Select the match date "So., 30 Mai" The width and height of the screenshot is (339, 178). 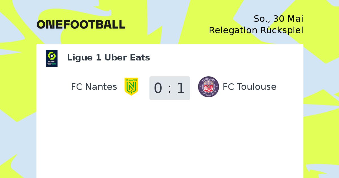click(x=278, y=19)
